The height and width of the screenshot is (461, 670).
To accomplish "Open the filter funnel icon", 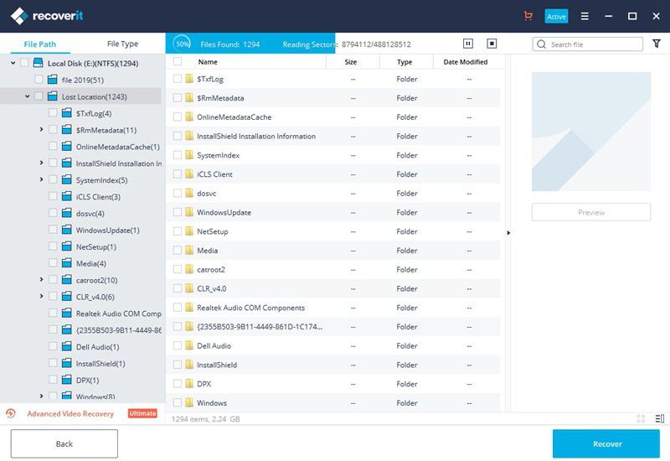I will pos(657,44).
